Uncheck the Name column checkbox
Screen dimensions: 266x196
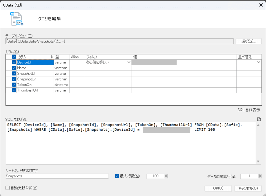pyautogui.click(x=14, y=68)
